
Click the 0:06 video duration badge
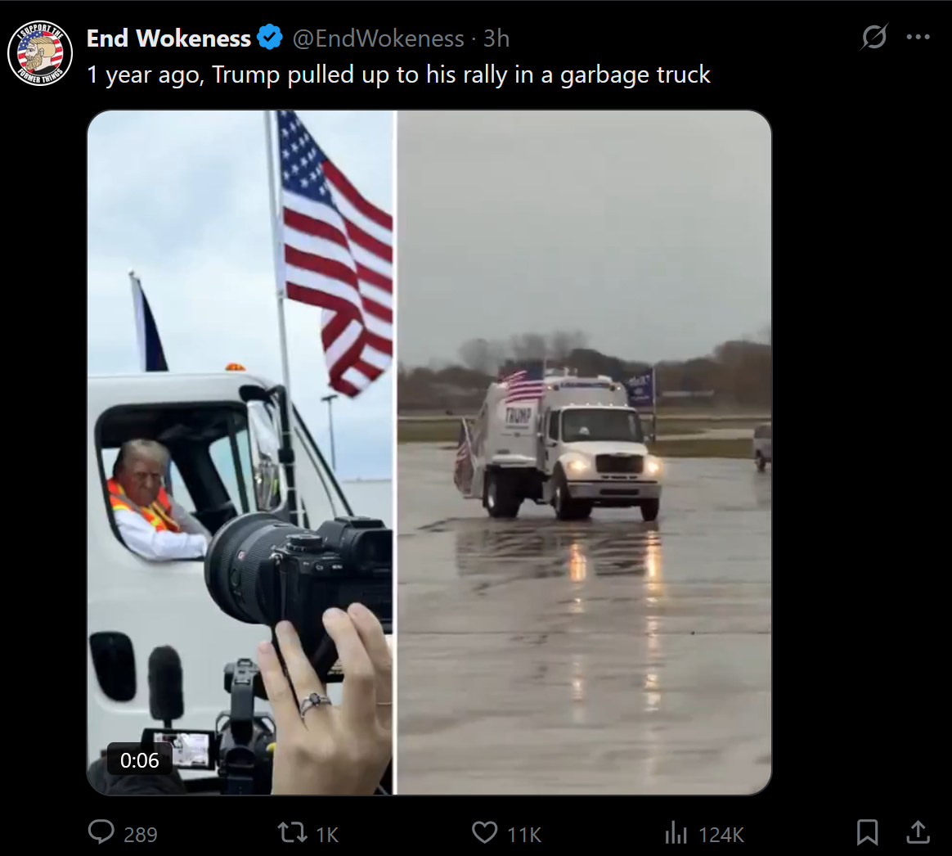pos(139,760)
